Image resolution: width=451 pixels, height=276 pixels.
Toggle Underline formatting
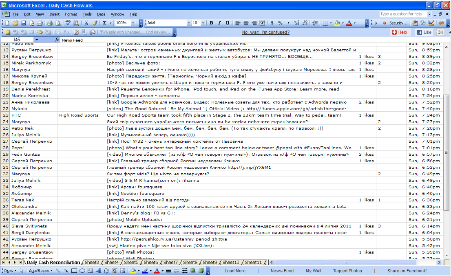(x=228, y=23)
